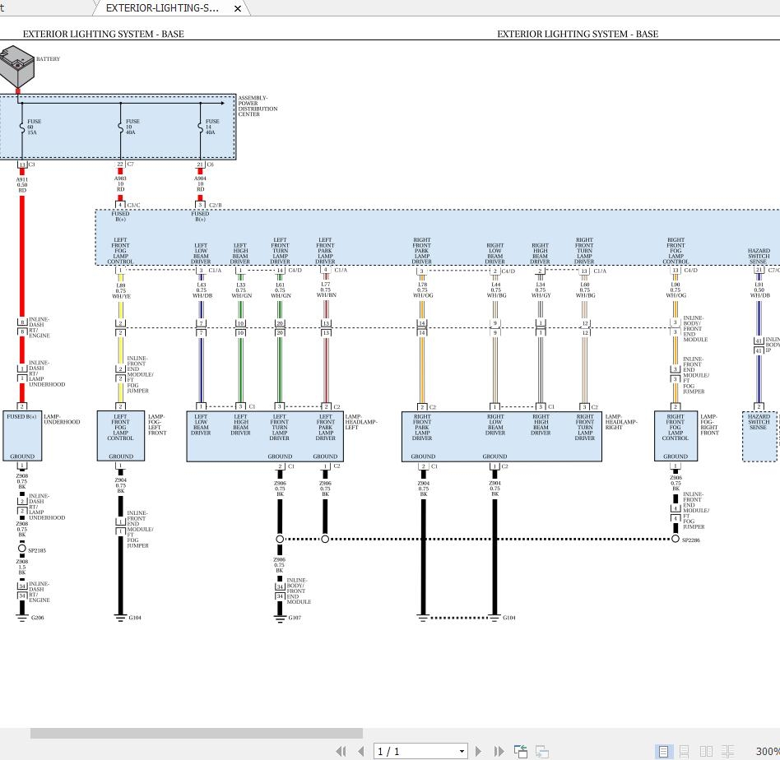Advance to the next page arrow
Image resolution: width=780 pixels, height=760 pixels.
pos(479,751)
